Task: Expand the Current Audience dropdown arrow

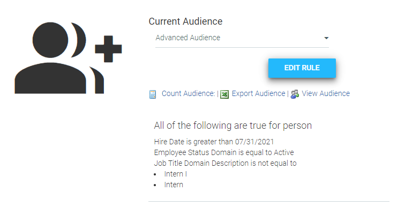Action: (x=326, y=38)
